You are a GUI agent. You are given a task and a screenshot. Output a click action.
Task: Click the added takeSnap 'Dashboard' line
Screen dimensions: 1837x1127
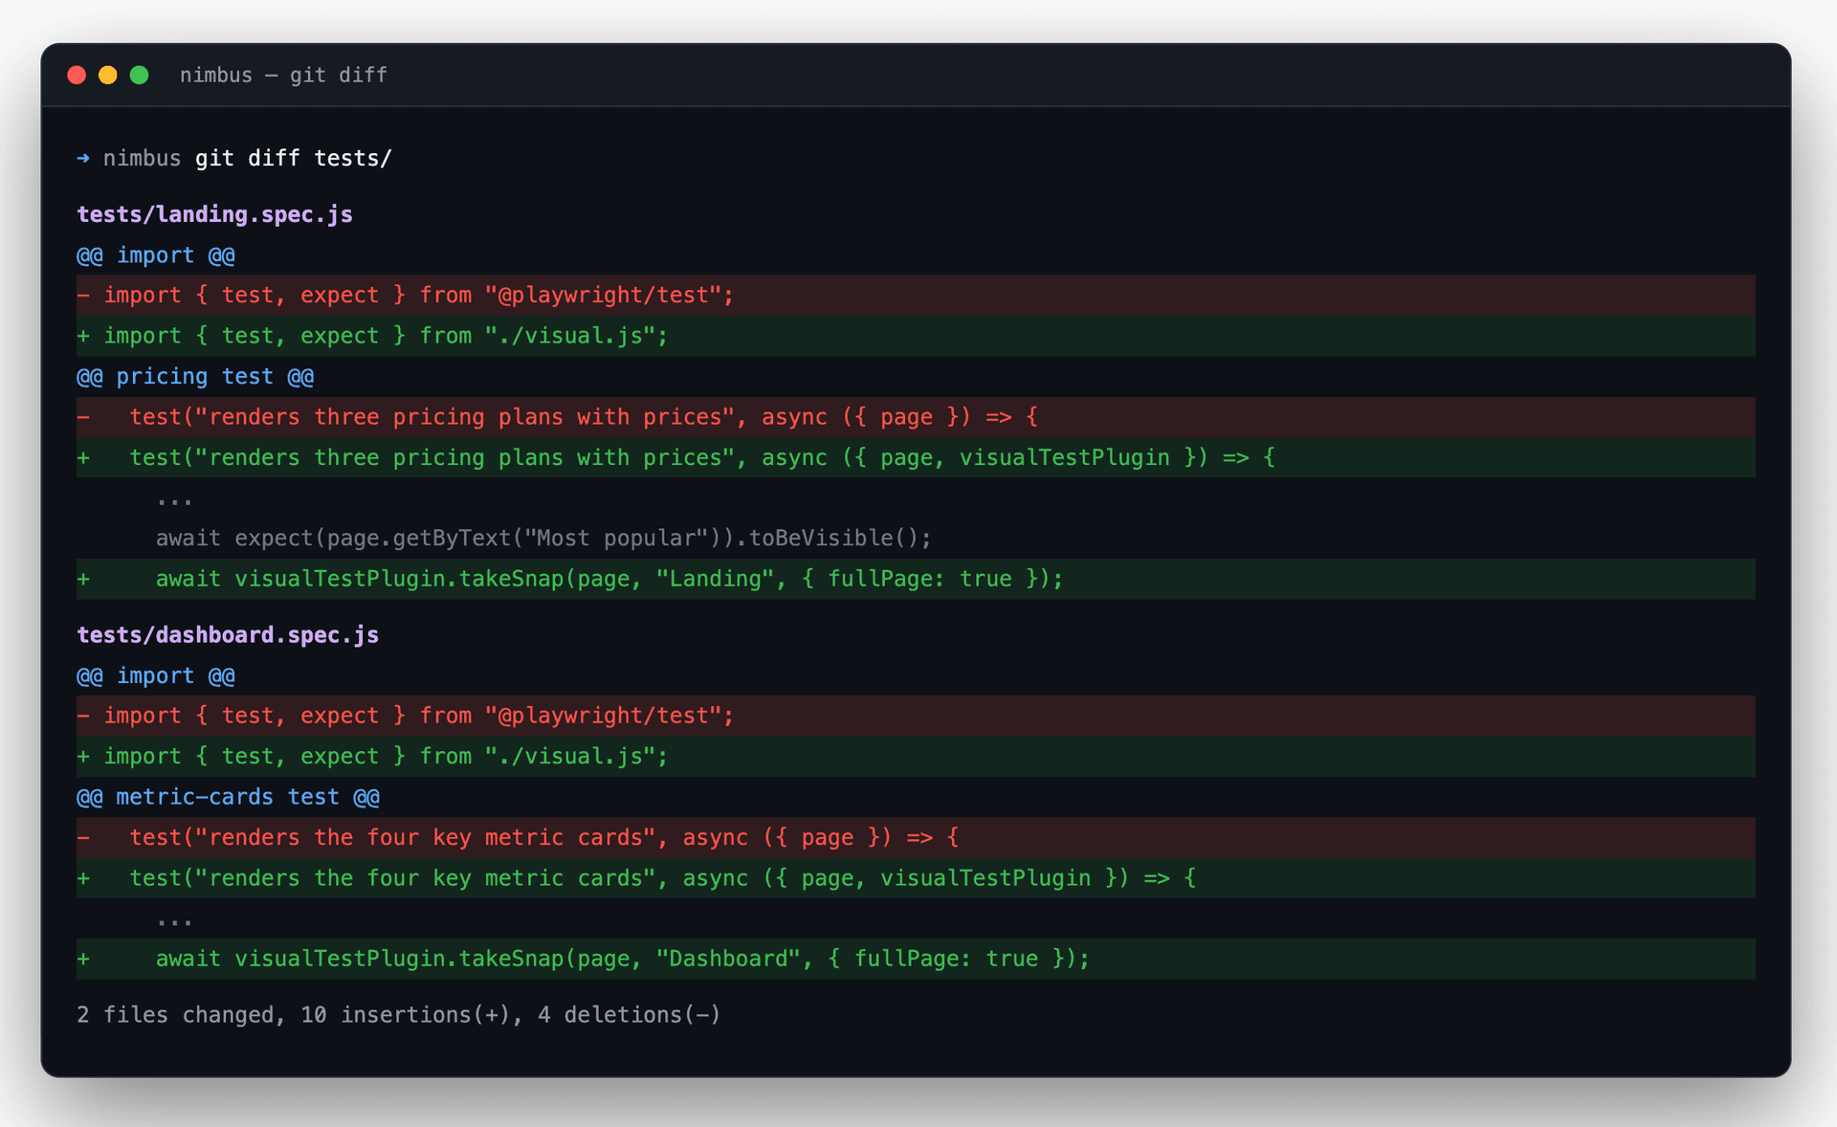(916, 959)
